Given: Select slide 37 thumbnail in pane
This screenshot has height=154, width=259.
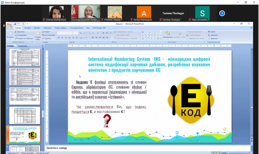Looking at the screenshot, I should tap(25, 115).
